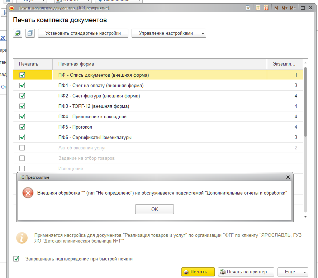Viewport: 318px width, 278px height.
Task: Click the uncheck all forms icon
Action: pyautogui.click(x=30, y=33)
